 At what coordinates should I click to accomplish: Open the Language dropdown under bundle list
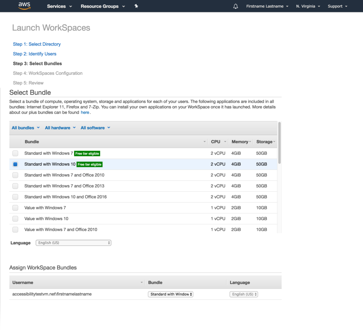pos(73,243)
